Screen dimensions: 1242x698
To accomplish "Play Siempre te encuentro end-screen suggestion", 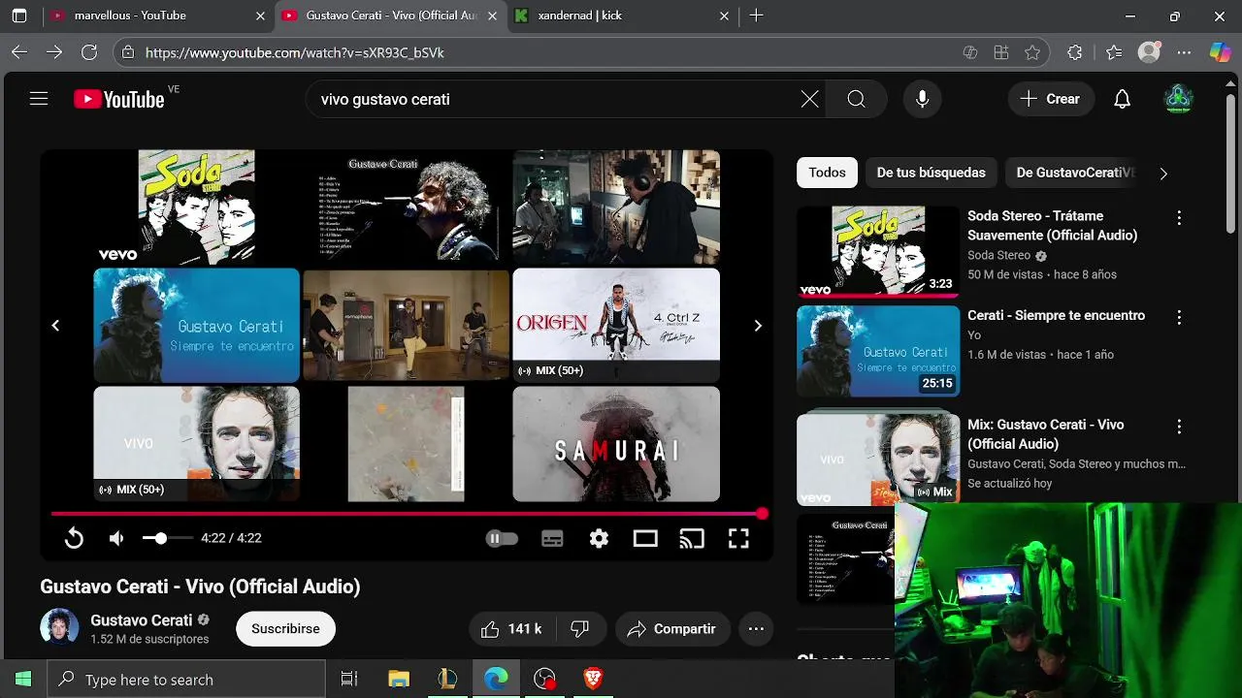I will [196, 325].
